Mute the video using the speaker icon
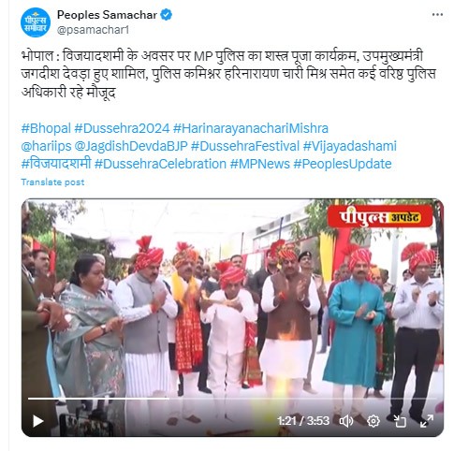Image resolution: width=454 pixels, height=451 pixels. click(x=346, y=421)
